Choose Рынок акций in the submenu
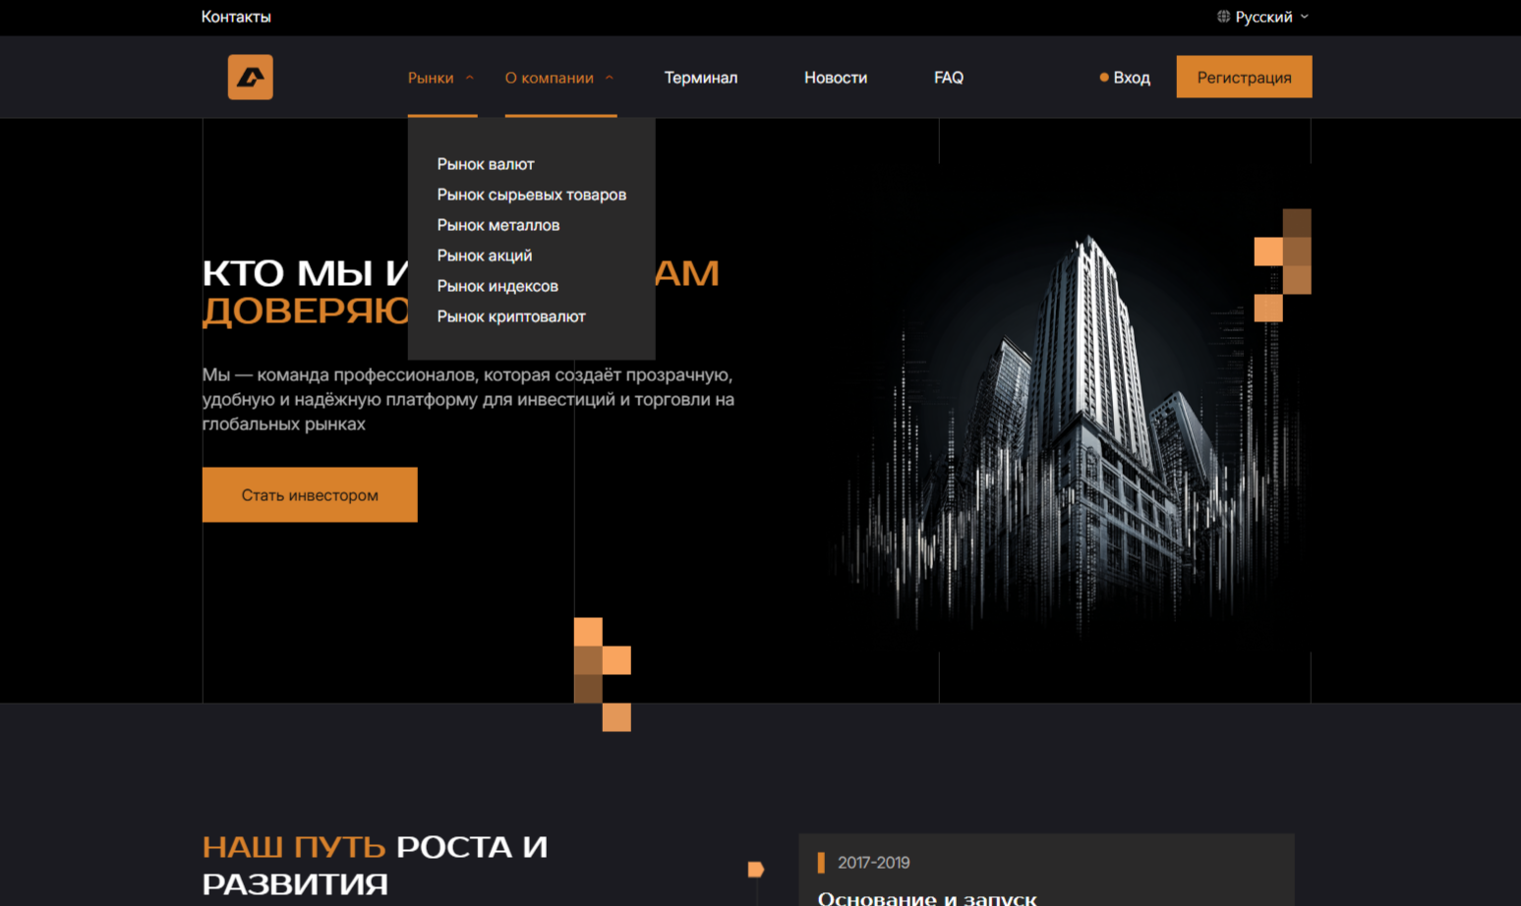The image size is (1521, 906). [485, 255]
